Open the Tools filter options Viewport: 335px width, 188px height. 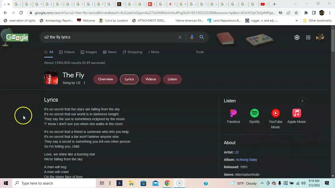click(x=200, y=52)
